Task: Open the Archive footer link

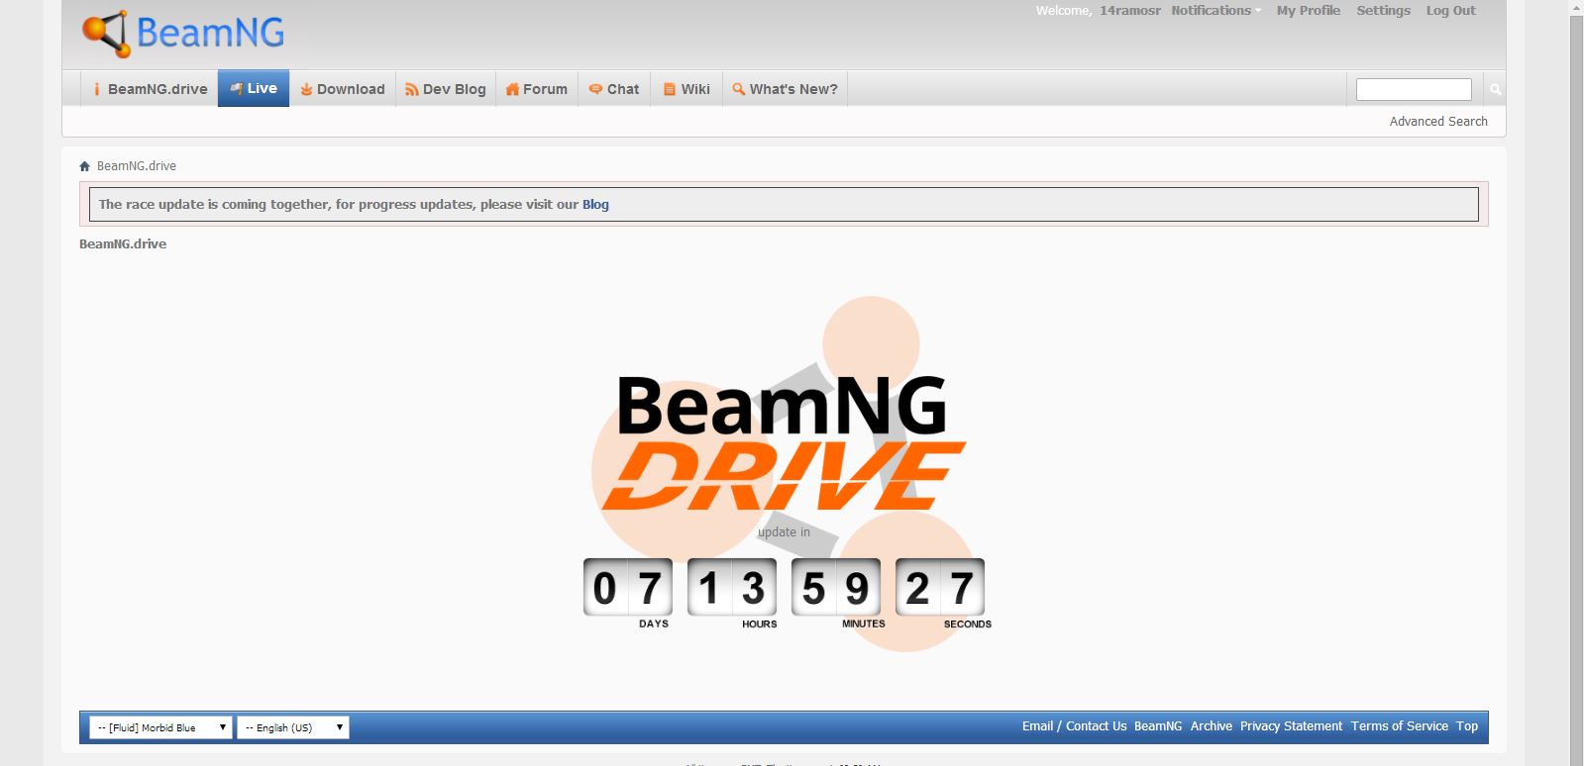Action: (x=1211, y=726)
